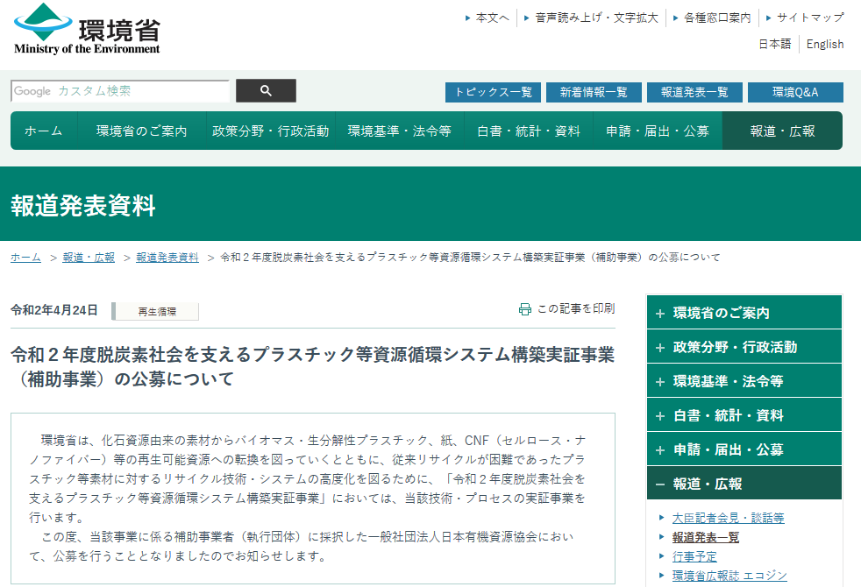Viewport: 861px width, 587px height.
Task: Expand the 環境基準・法令等 sidebar section
Action: click(x=660, y=381)
